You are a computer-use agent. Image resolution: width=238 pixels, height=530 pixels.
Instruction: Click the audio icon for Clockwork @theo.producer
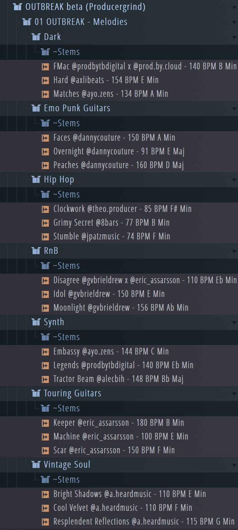pos(45,209)
